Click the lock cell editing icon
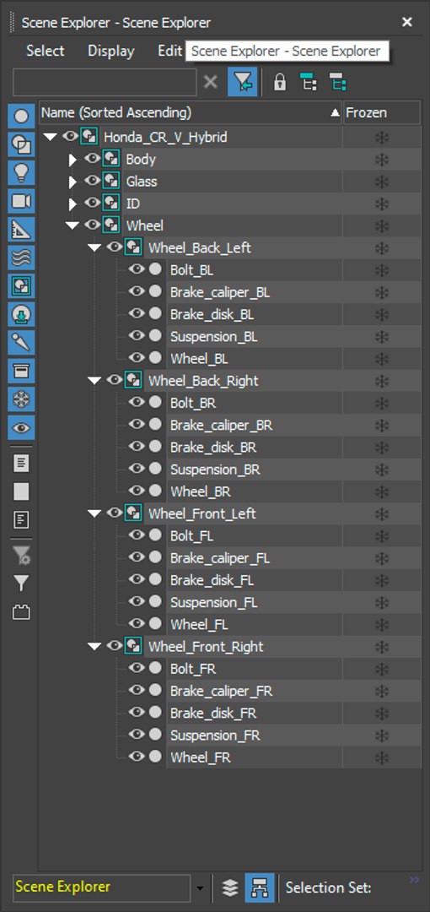 coord(280,83)
